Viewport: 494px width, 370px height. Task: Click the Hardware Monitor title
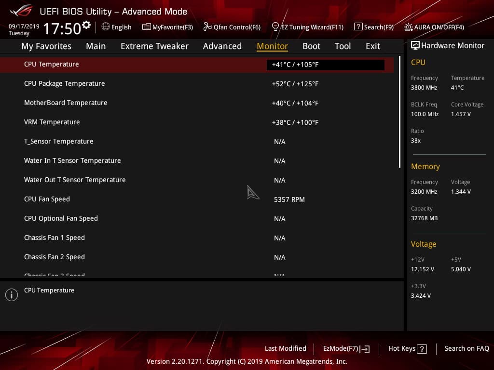453,46
